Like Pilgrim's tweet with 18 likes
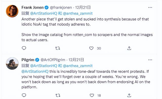 (x=92, y=95)
